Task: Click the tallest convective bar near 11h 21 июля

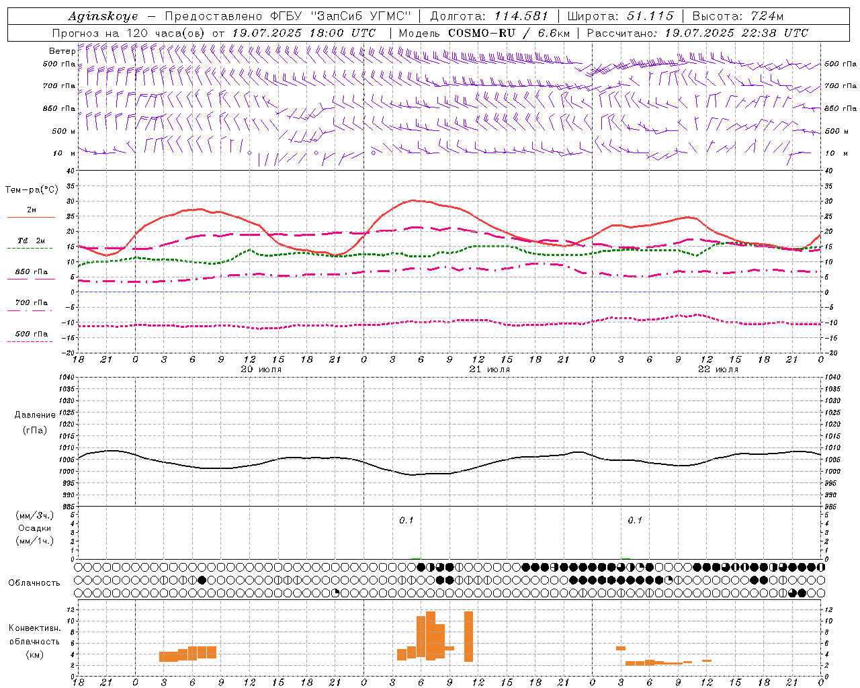Action: tap(468, 637)
